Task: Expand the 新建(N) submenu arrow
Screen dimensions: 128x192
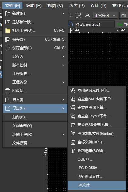Action: click(x=63, y=13)
